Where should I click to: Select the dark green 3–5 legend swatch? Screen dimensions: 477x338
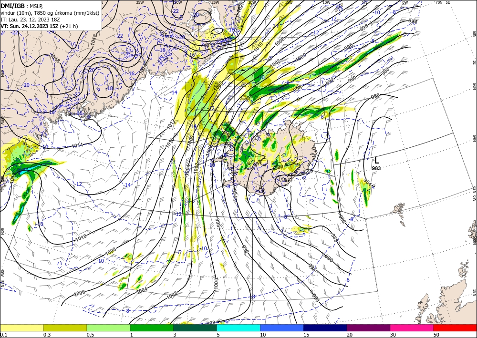[x=195, y=328]
